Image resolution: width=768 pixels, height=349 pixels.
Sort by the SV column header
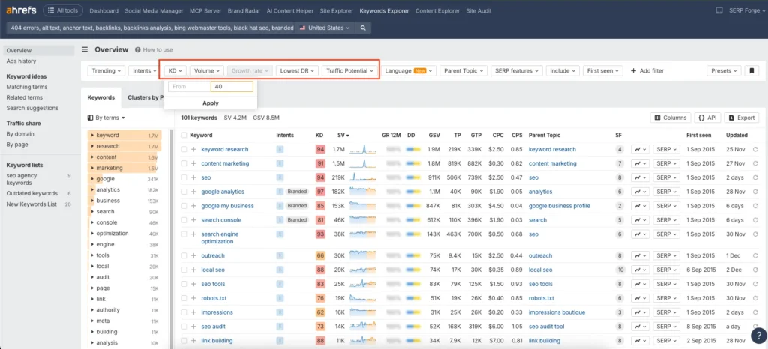pos(343,136)
